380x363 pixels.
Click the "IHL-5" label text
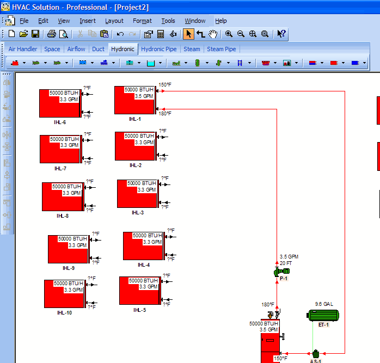click(x=139, y=310)
